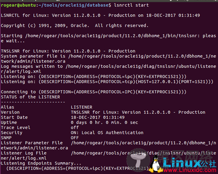Click the 'Start Date' label
The width and height of the screenshot is (218, 174).
[x=14, y=117]
